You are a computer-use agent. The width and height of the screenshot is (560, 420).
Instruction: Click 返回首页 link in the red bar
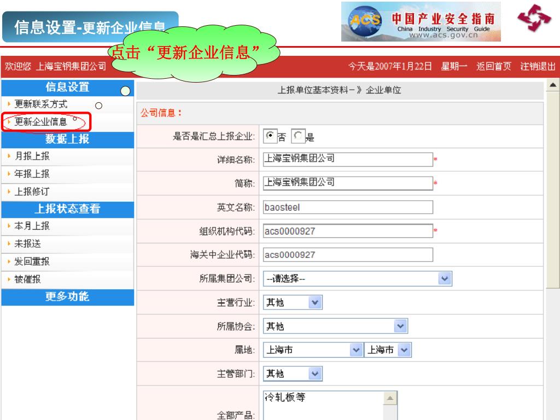pyautogui.click(x=494, y=66)
